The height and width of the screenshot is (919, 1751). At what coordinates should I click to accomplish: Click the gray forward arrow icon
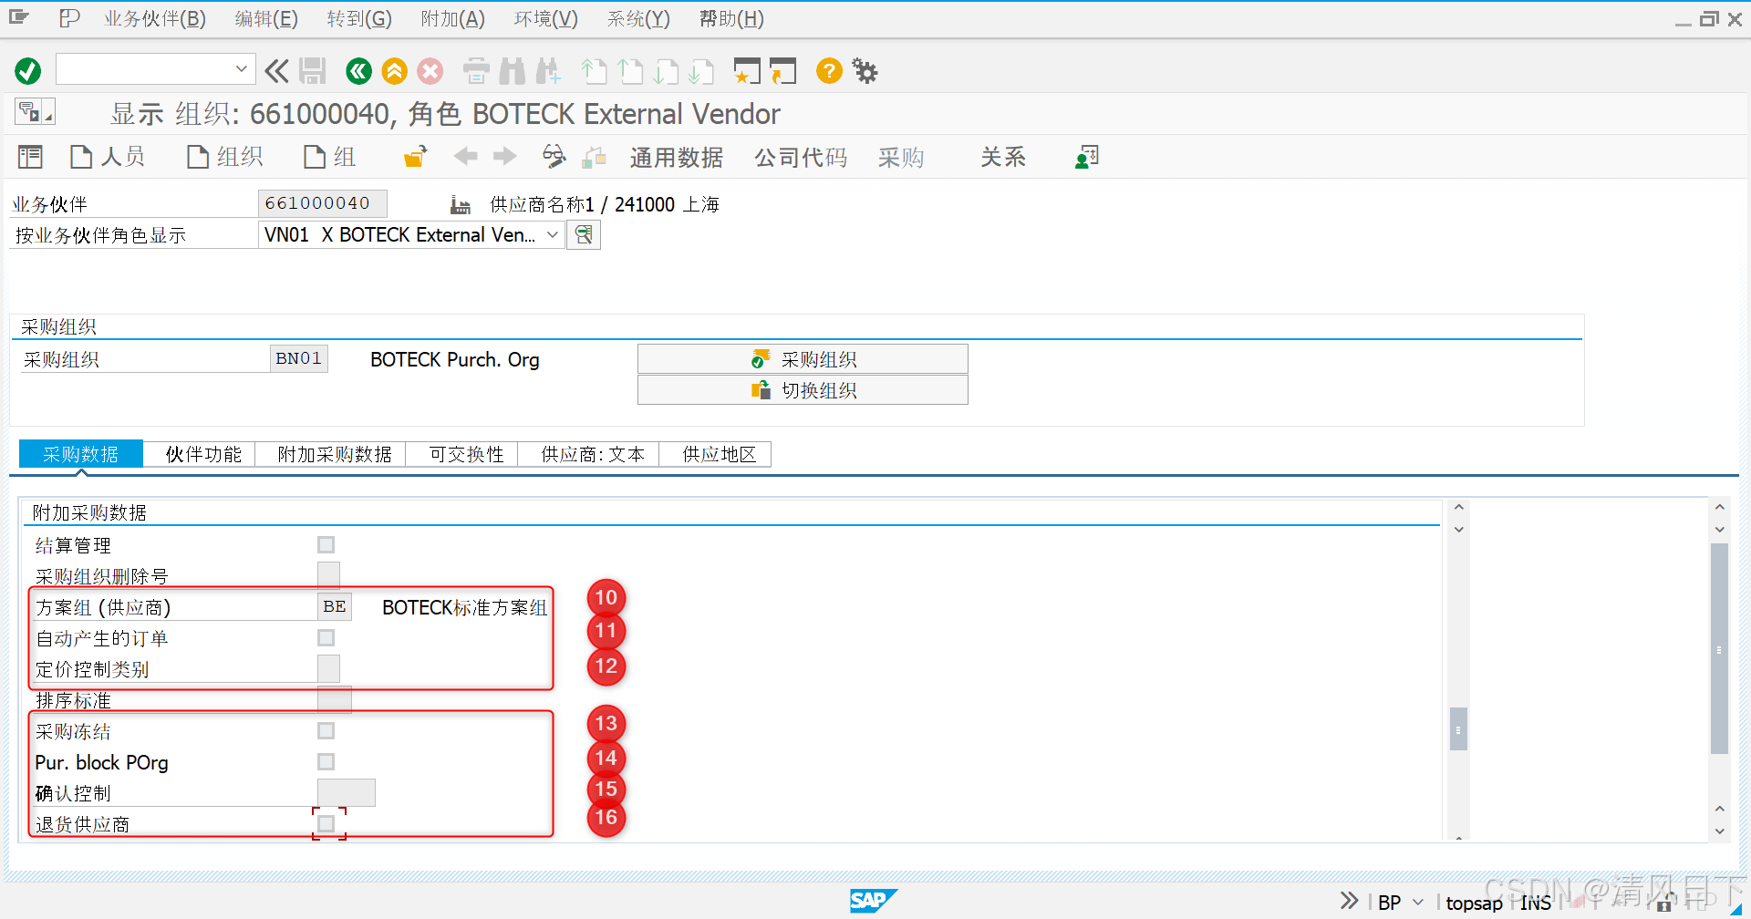pyautogui.click(x=504, y=157)
